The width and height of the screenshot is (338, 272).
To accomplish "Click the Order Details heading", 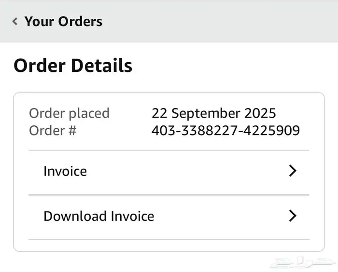I will pyautogui.click(x=73, y=65).
